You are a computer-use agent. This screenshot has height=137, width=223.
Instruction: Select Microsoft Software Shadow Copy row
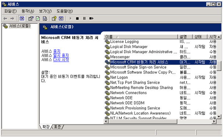[160, 72]
